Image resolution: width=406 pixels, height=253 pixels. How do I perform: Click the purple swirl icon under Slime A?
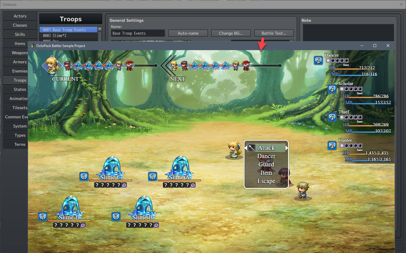pyautogui.click(x=193, y=185)
